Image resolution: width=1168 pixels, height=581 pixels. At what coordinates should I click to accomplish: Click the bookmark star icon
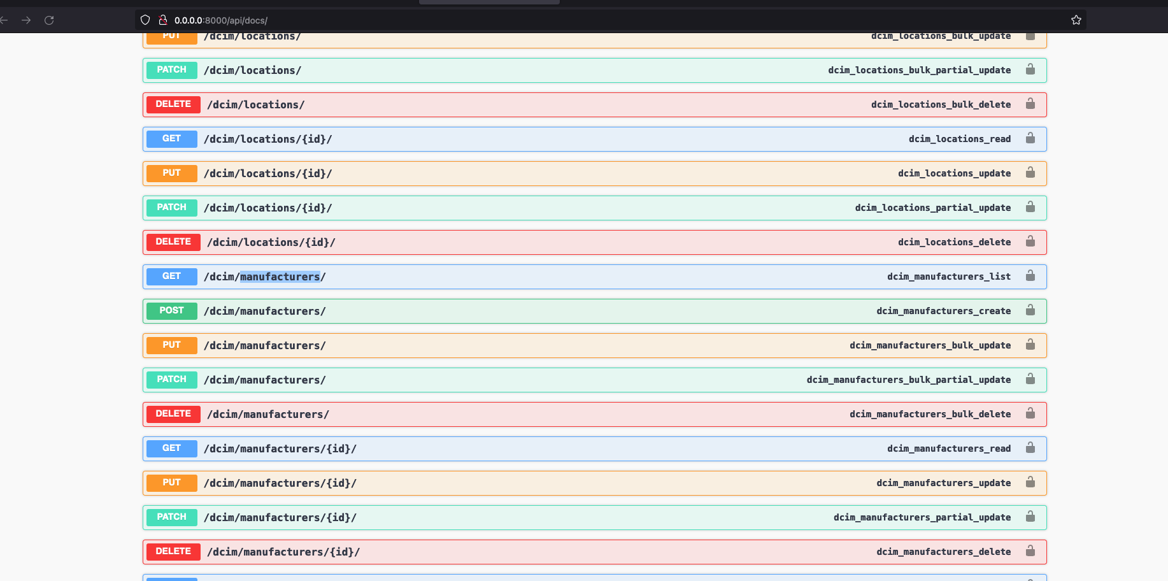(x=1076, y=20)
